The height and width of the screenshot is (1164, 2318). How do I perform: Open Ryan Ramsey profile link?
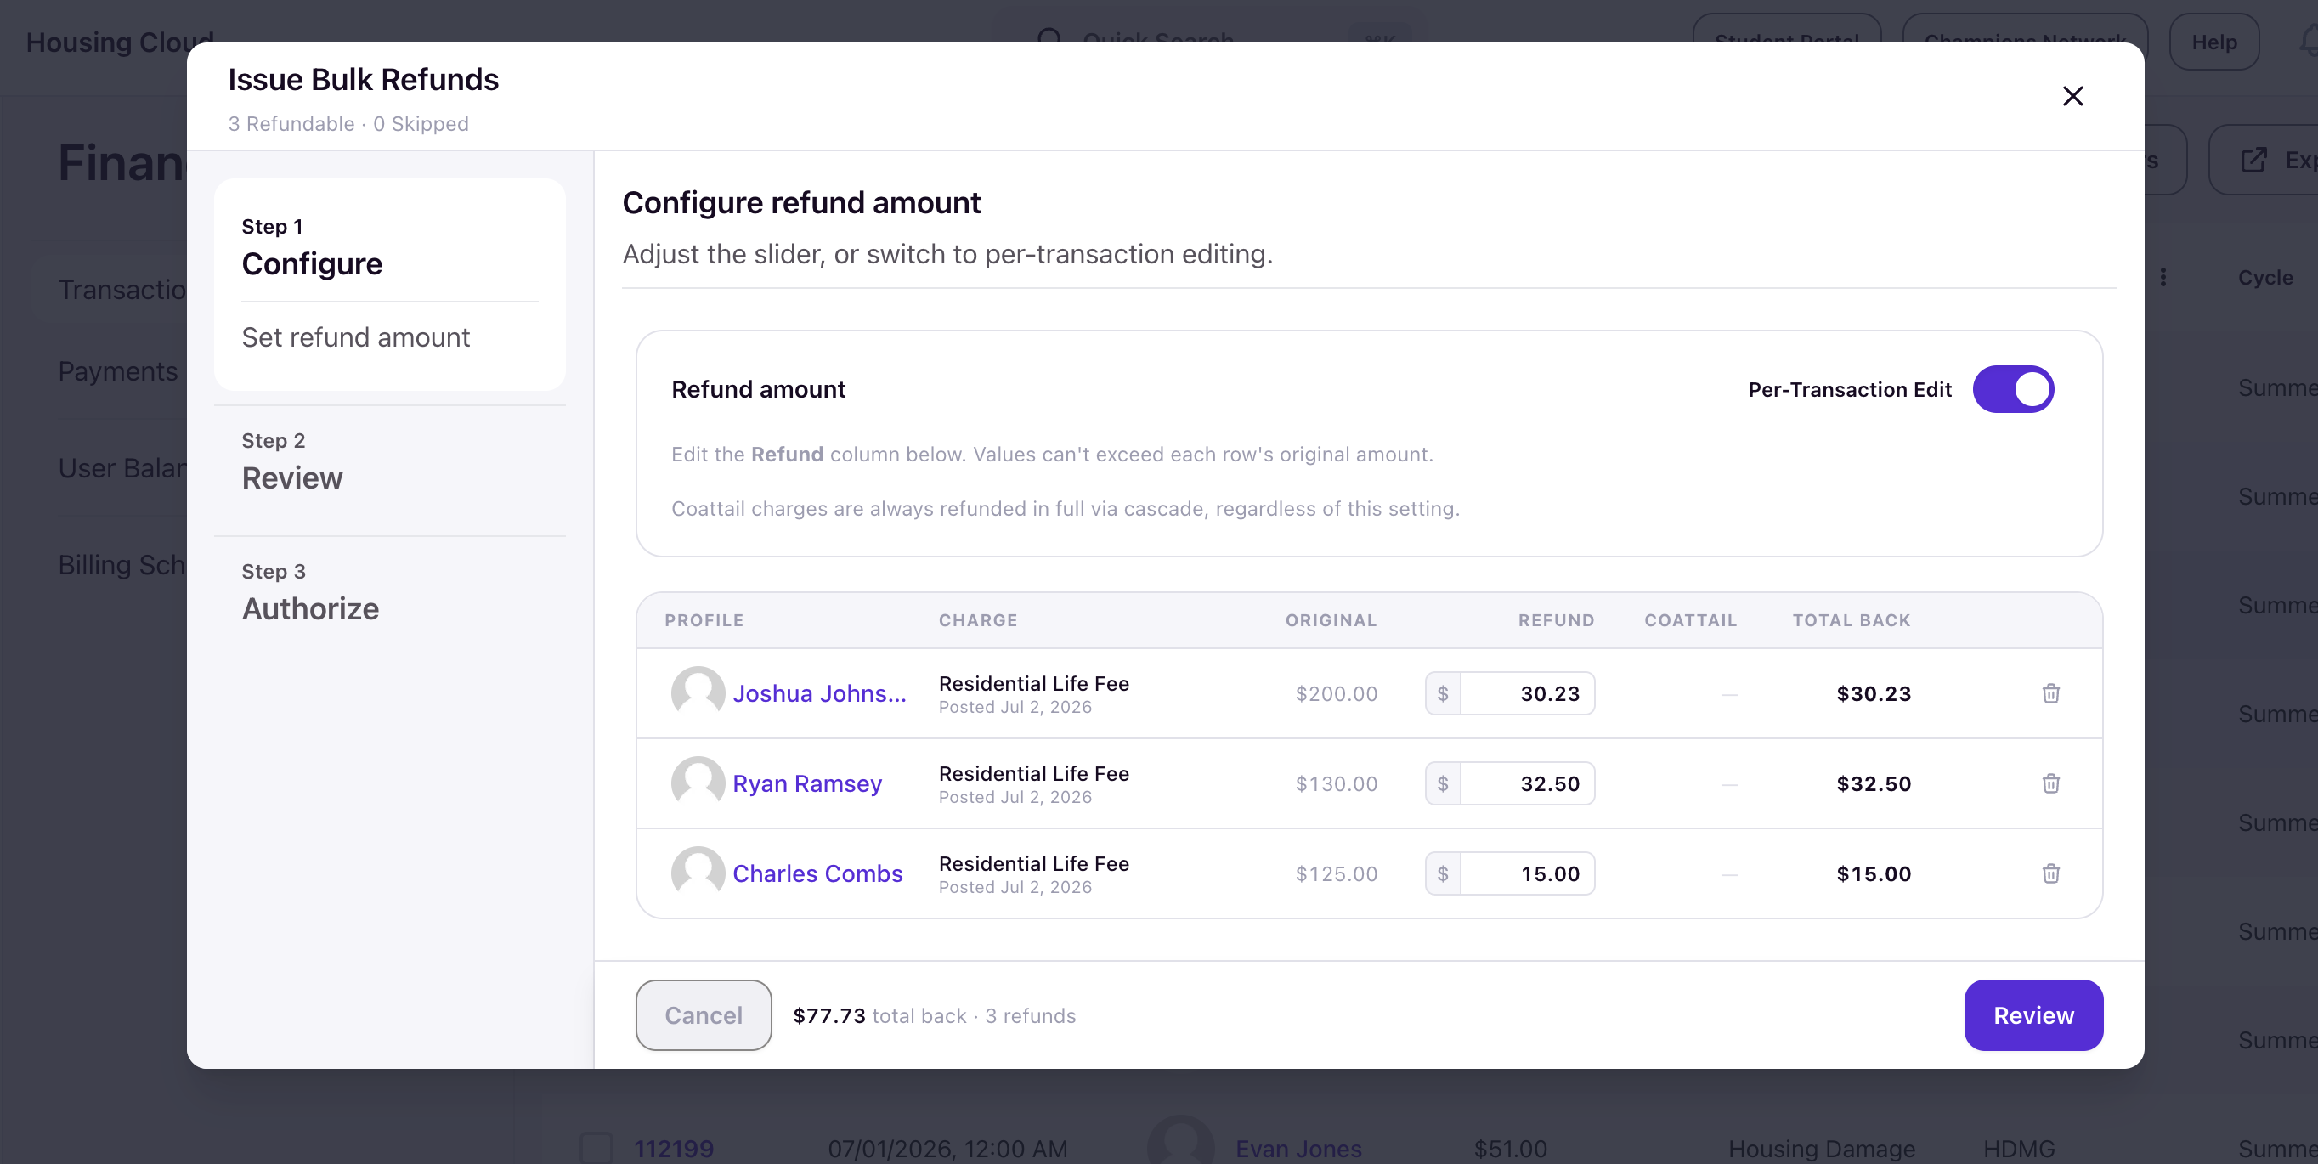807,783
